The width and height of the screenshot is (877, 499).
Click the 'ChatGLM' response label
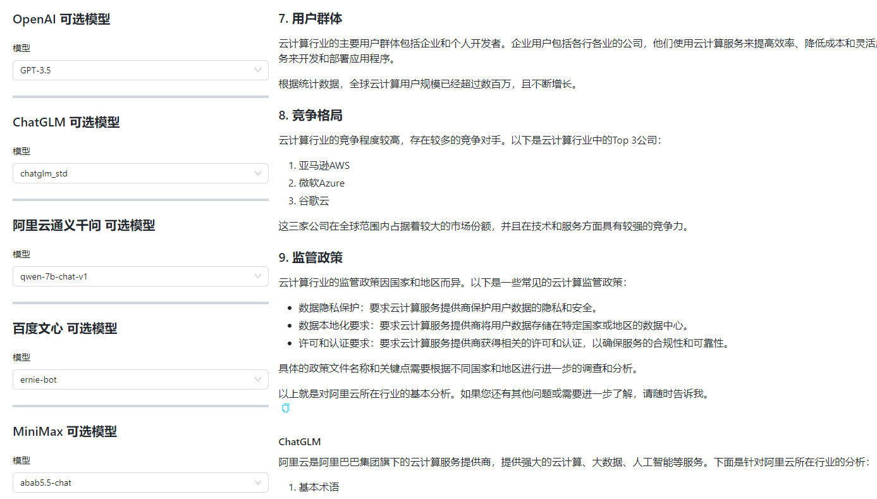pyautogui.click(x=300, y=441)
